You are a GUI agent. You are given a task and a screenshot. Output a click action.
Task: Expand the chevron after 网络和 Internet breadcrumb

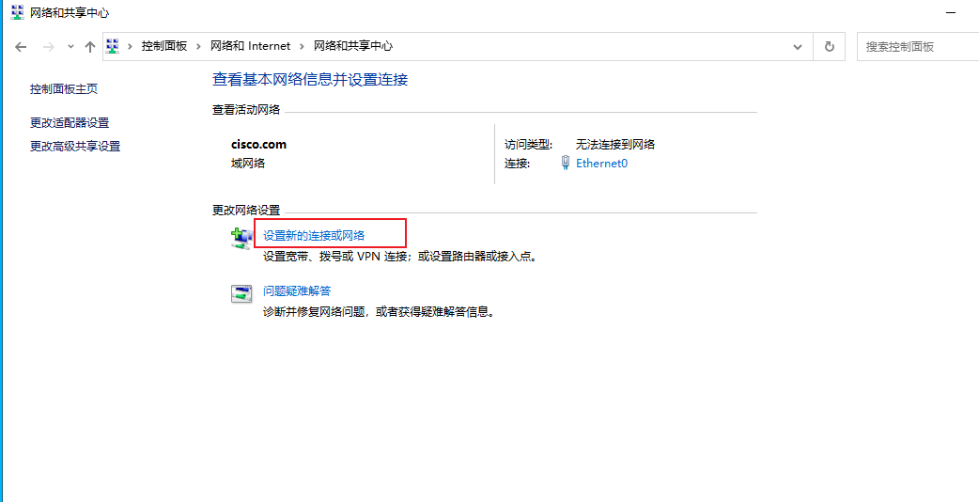pyautogui.click(x=302, y=46)
